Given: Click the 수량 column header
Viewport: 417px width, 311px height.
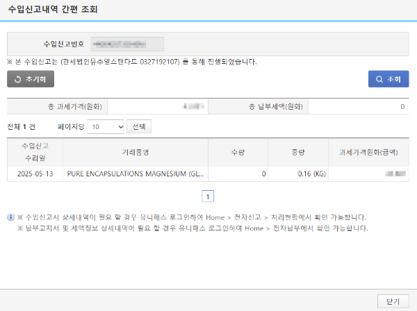Looking at the screenshot, I should (238, 152).
